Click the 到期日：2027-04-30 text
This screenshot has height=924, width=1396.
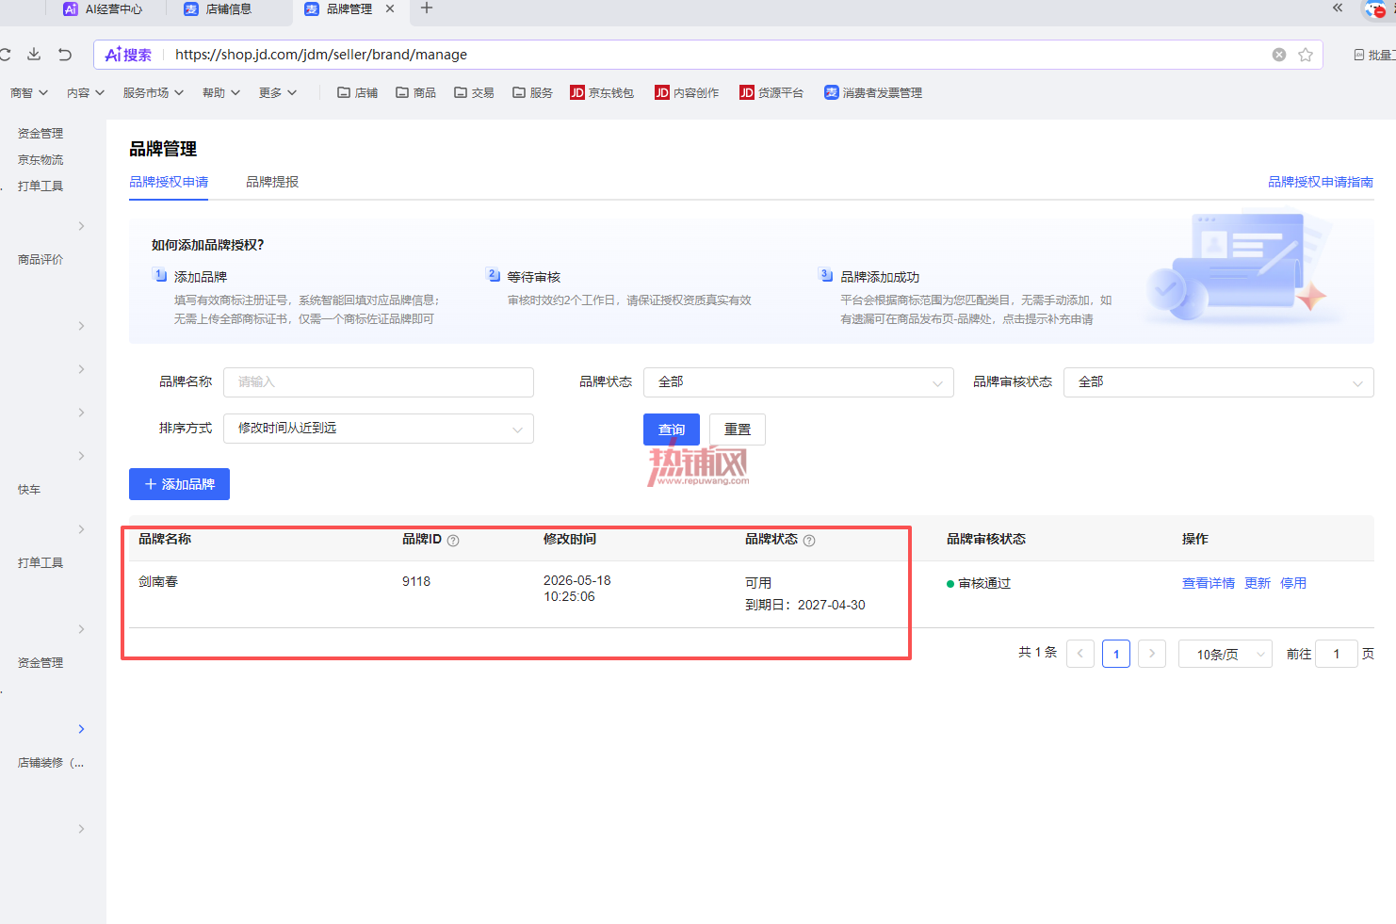tap(805, 606)
